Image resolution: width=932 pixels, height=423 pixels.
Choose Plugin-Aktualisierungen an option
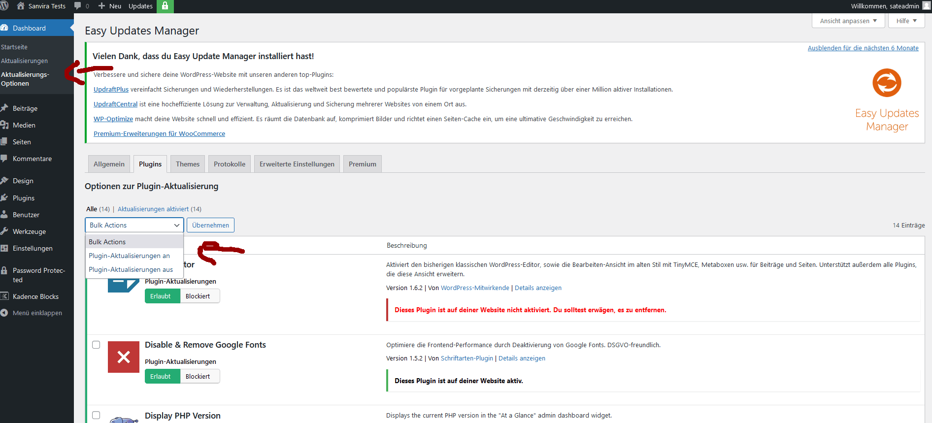[134, 256]
